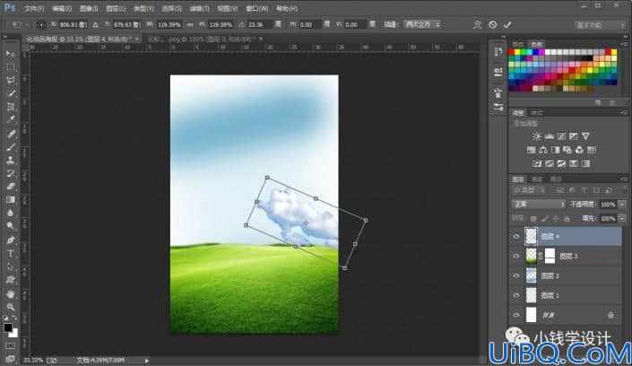Open the 帮助(H) menu
The width and height of the screenshot is (632, 366).
287,8
